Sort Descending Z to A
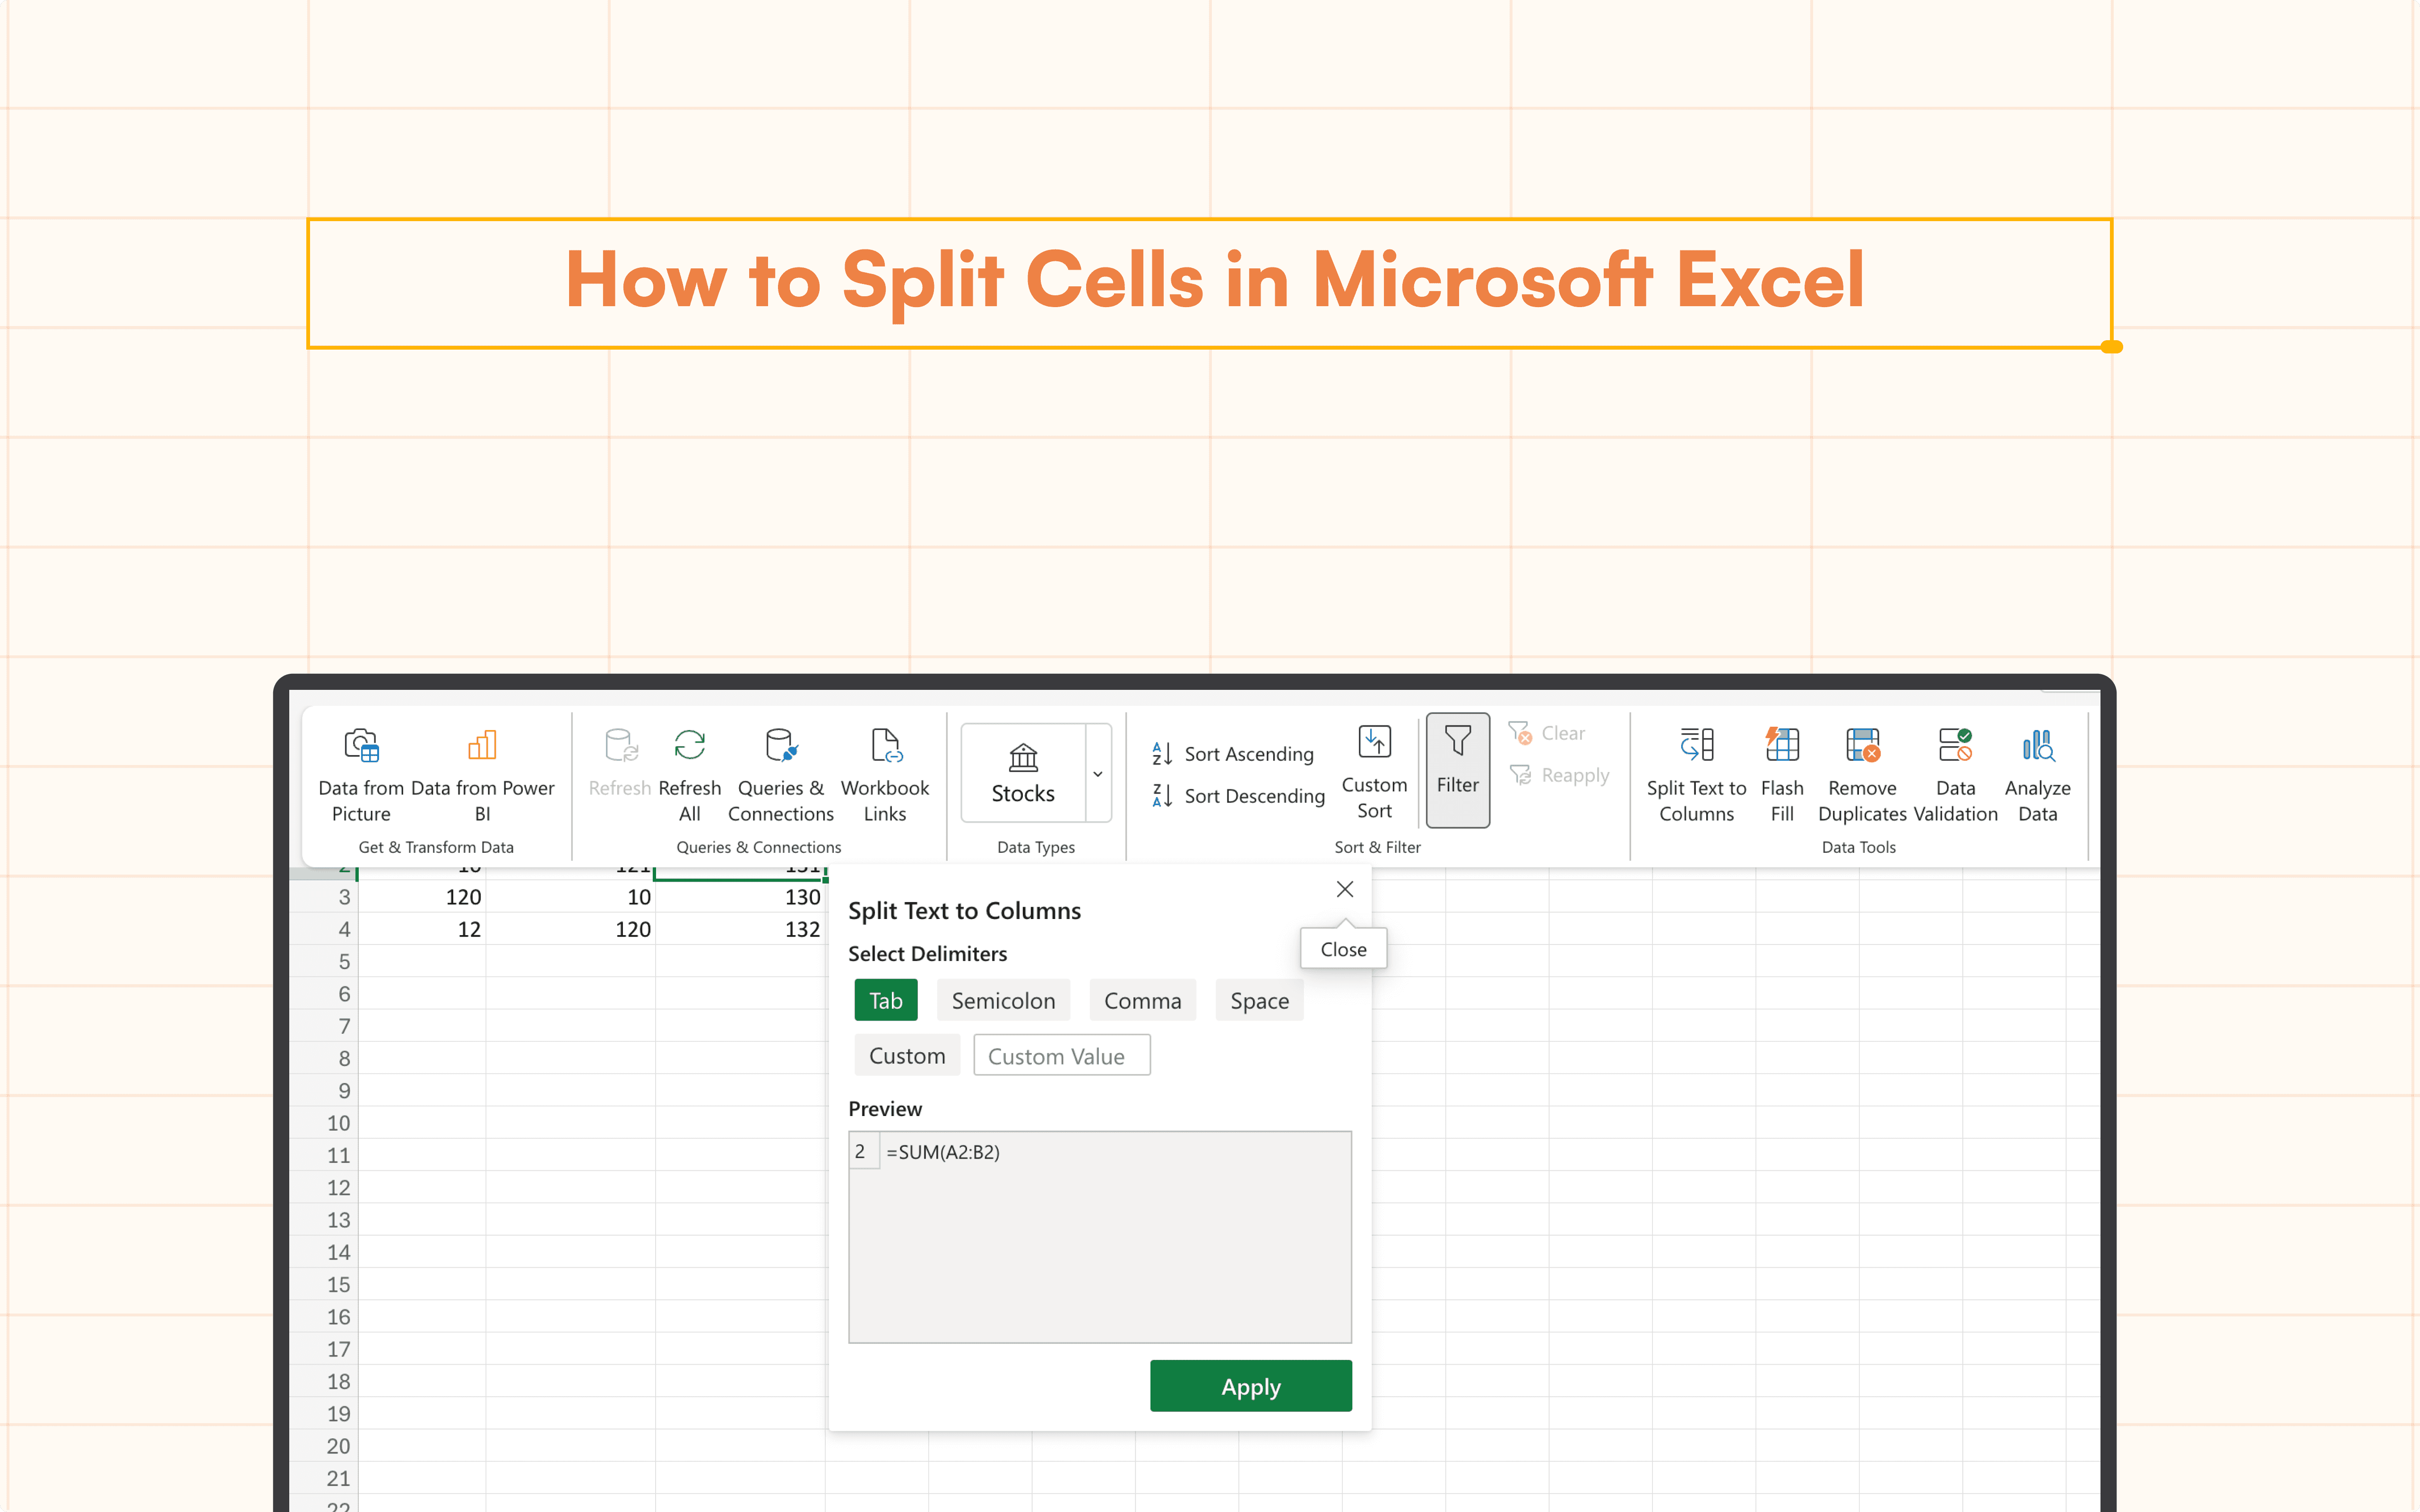Viewport: 2420px width, 1512px height. point(1238,796)
